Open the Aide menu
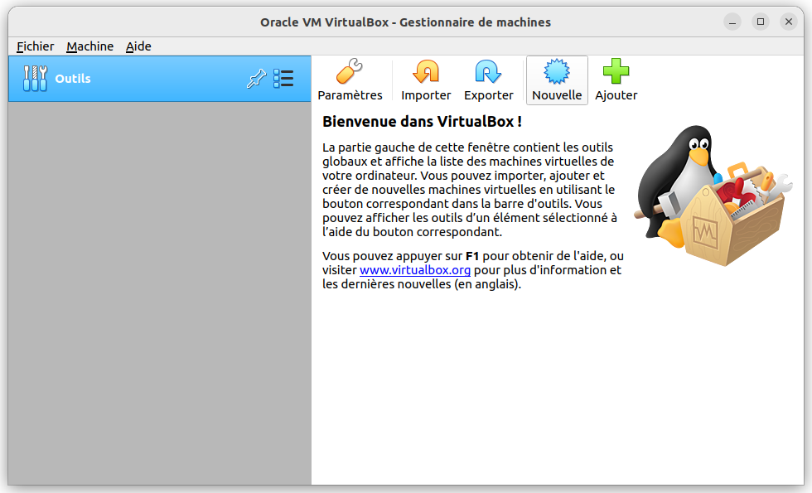 tap(138, 46)
